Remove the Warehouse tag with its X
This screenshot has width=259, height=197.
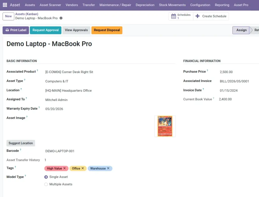[108, 168]
